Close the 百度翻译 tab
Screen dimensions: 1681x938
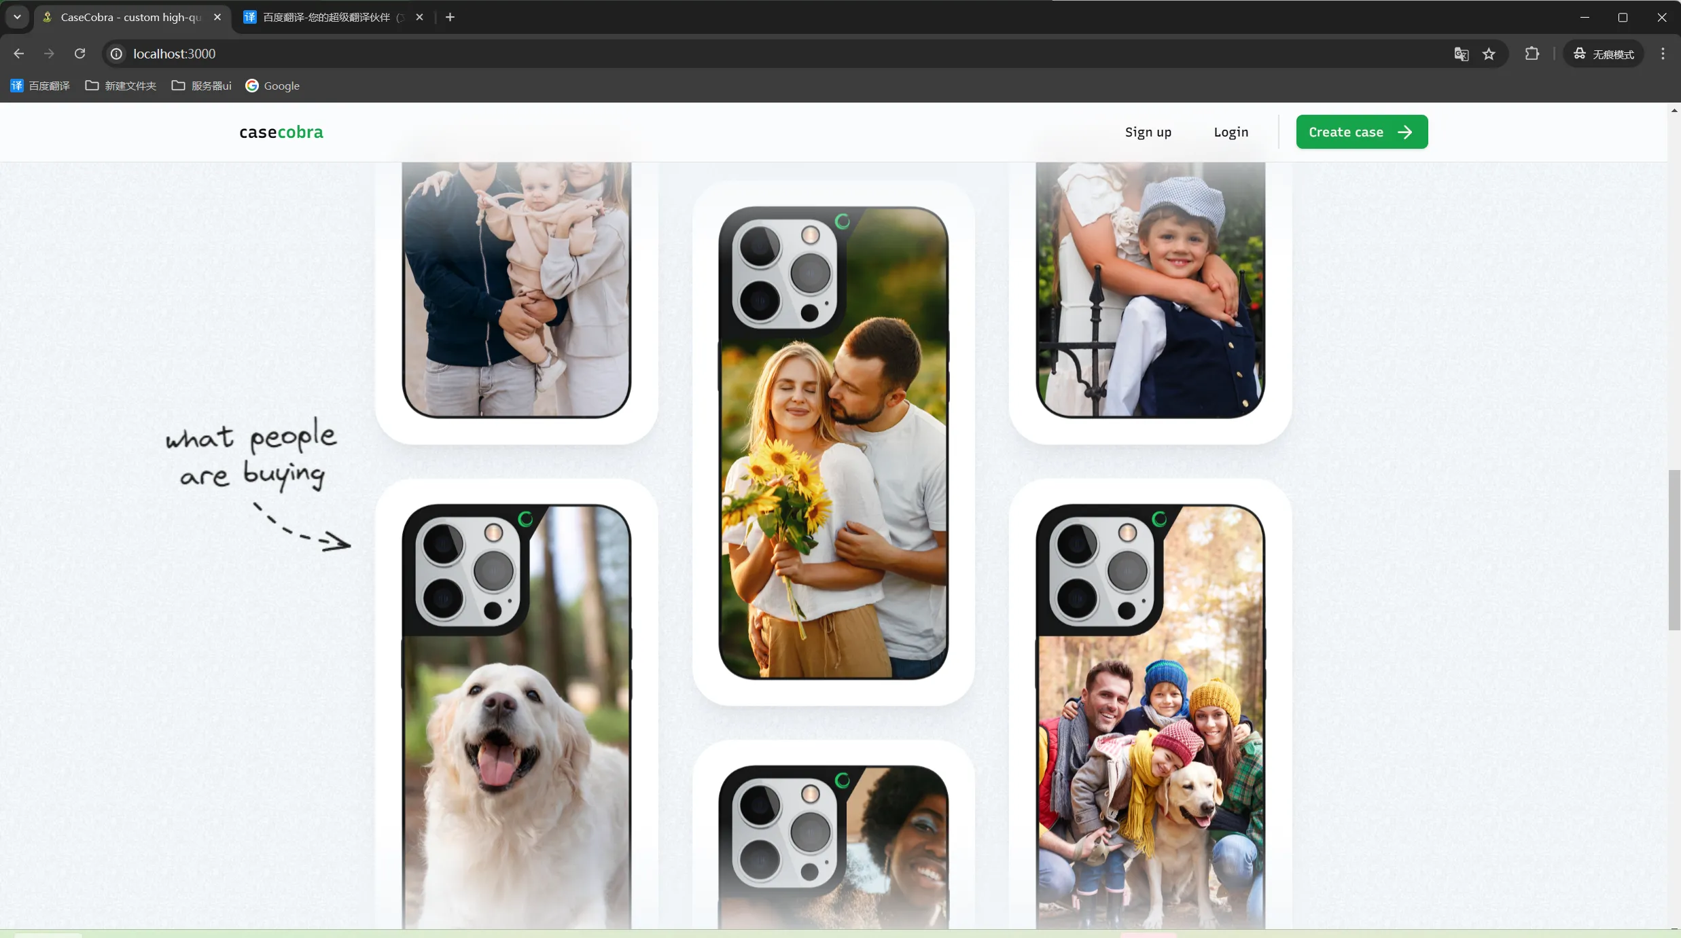click(419, 17)
